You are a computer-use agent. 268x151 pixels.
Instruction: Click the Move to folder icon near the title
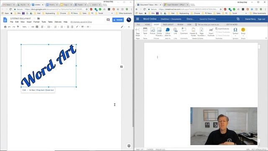[x=39, y=18]
